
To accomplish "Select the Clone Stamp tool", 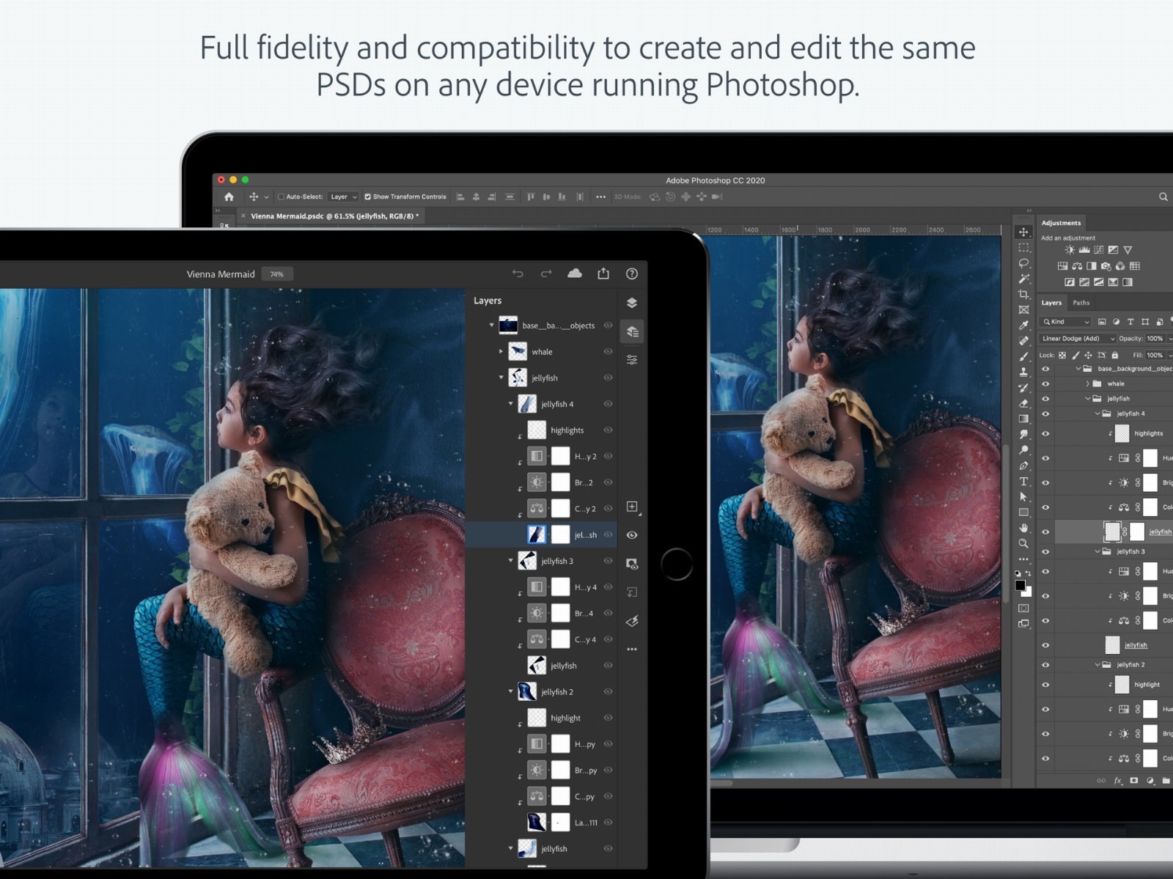I will 1023,372.
